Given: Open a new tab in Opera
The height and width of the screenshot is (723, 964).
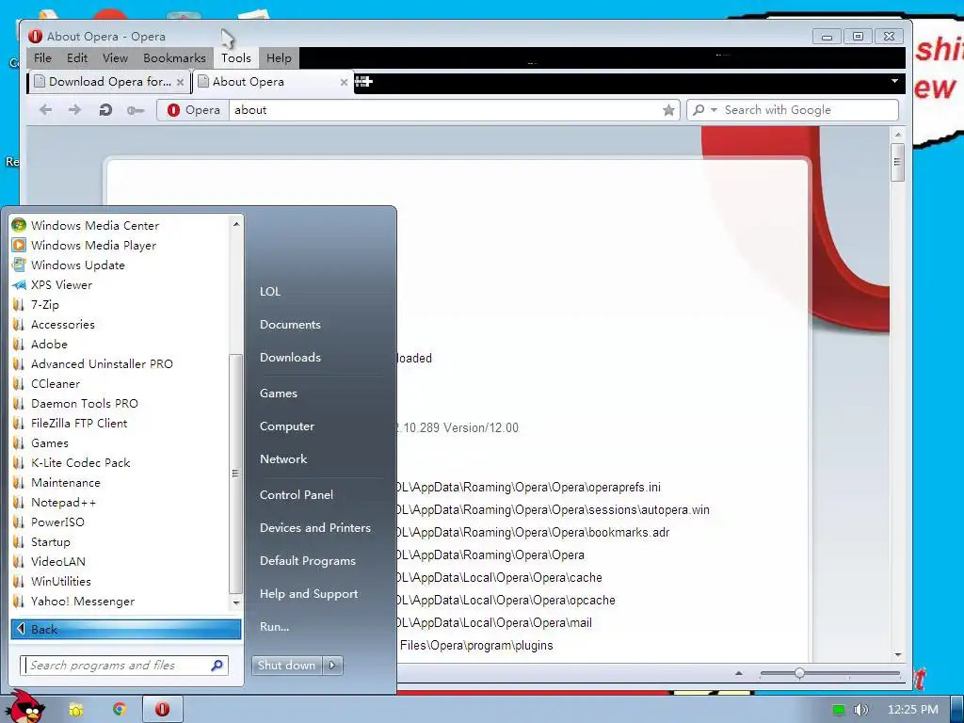Looking at the screenshot, I should tap(364, 82).
